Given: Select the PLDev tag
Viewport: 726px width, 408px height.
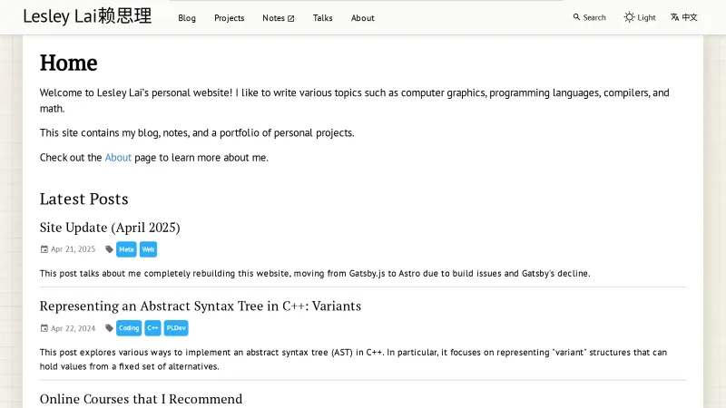Looking at the screenshot, I should pyautogui.click(x=176, y=328).
